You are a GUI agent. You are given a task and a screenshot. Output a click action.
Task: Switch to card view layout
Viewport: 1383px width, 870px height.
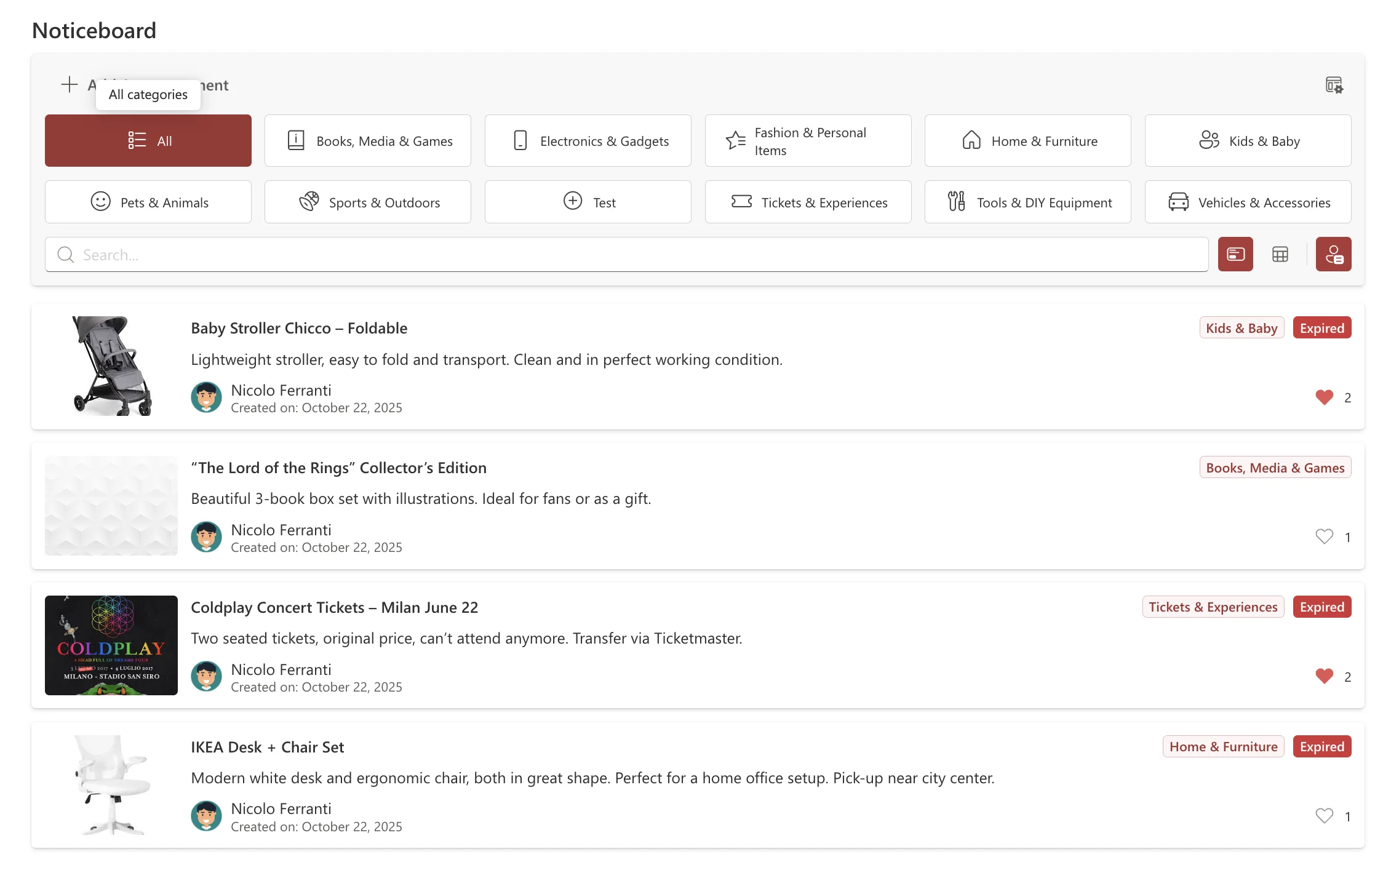1235,254
